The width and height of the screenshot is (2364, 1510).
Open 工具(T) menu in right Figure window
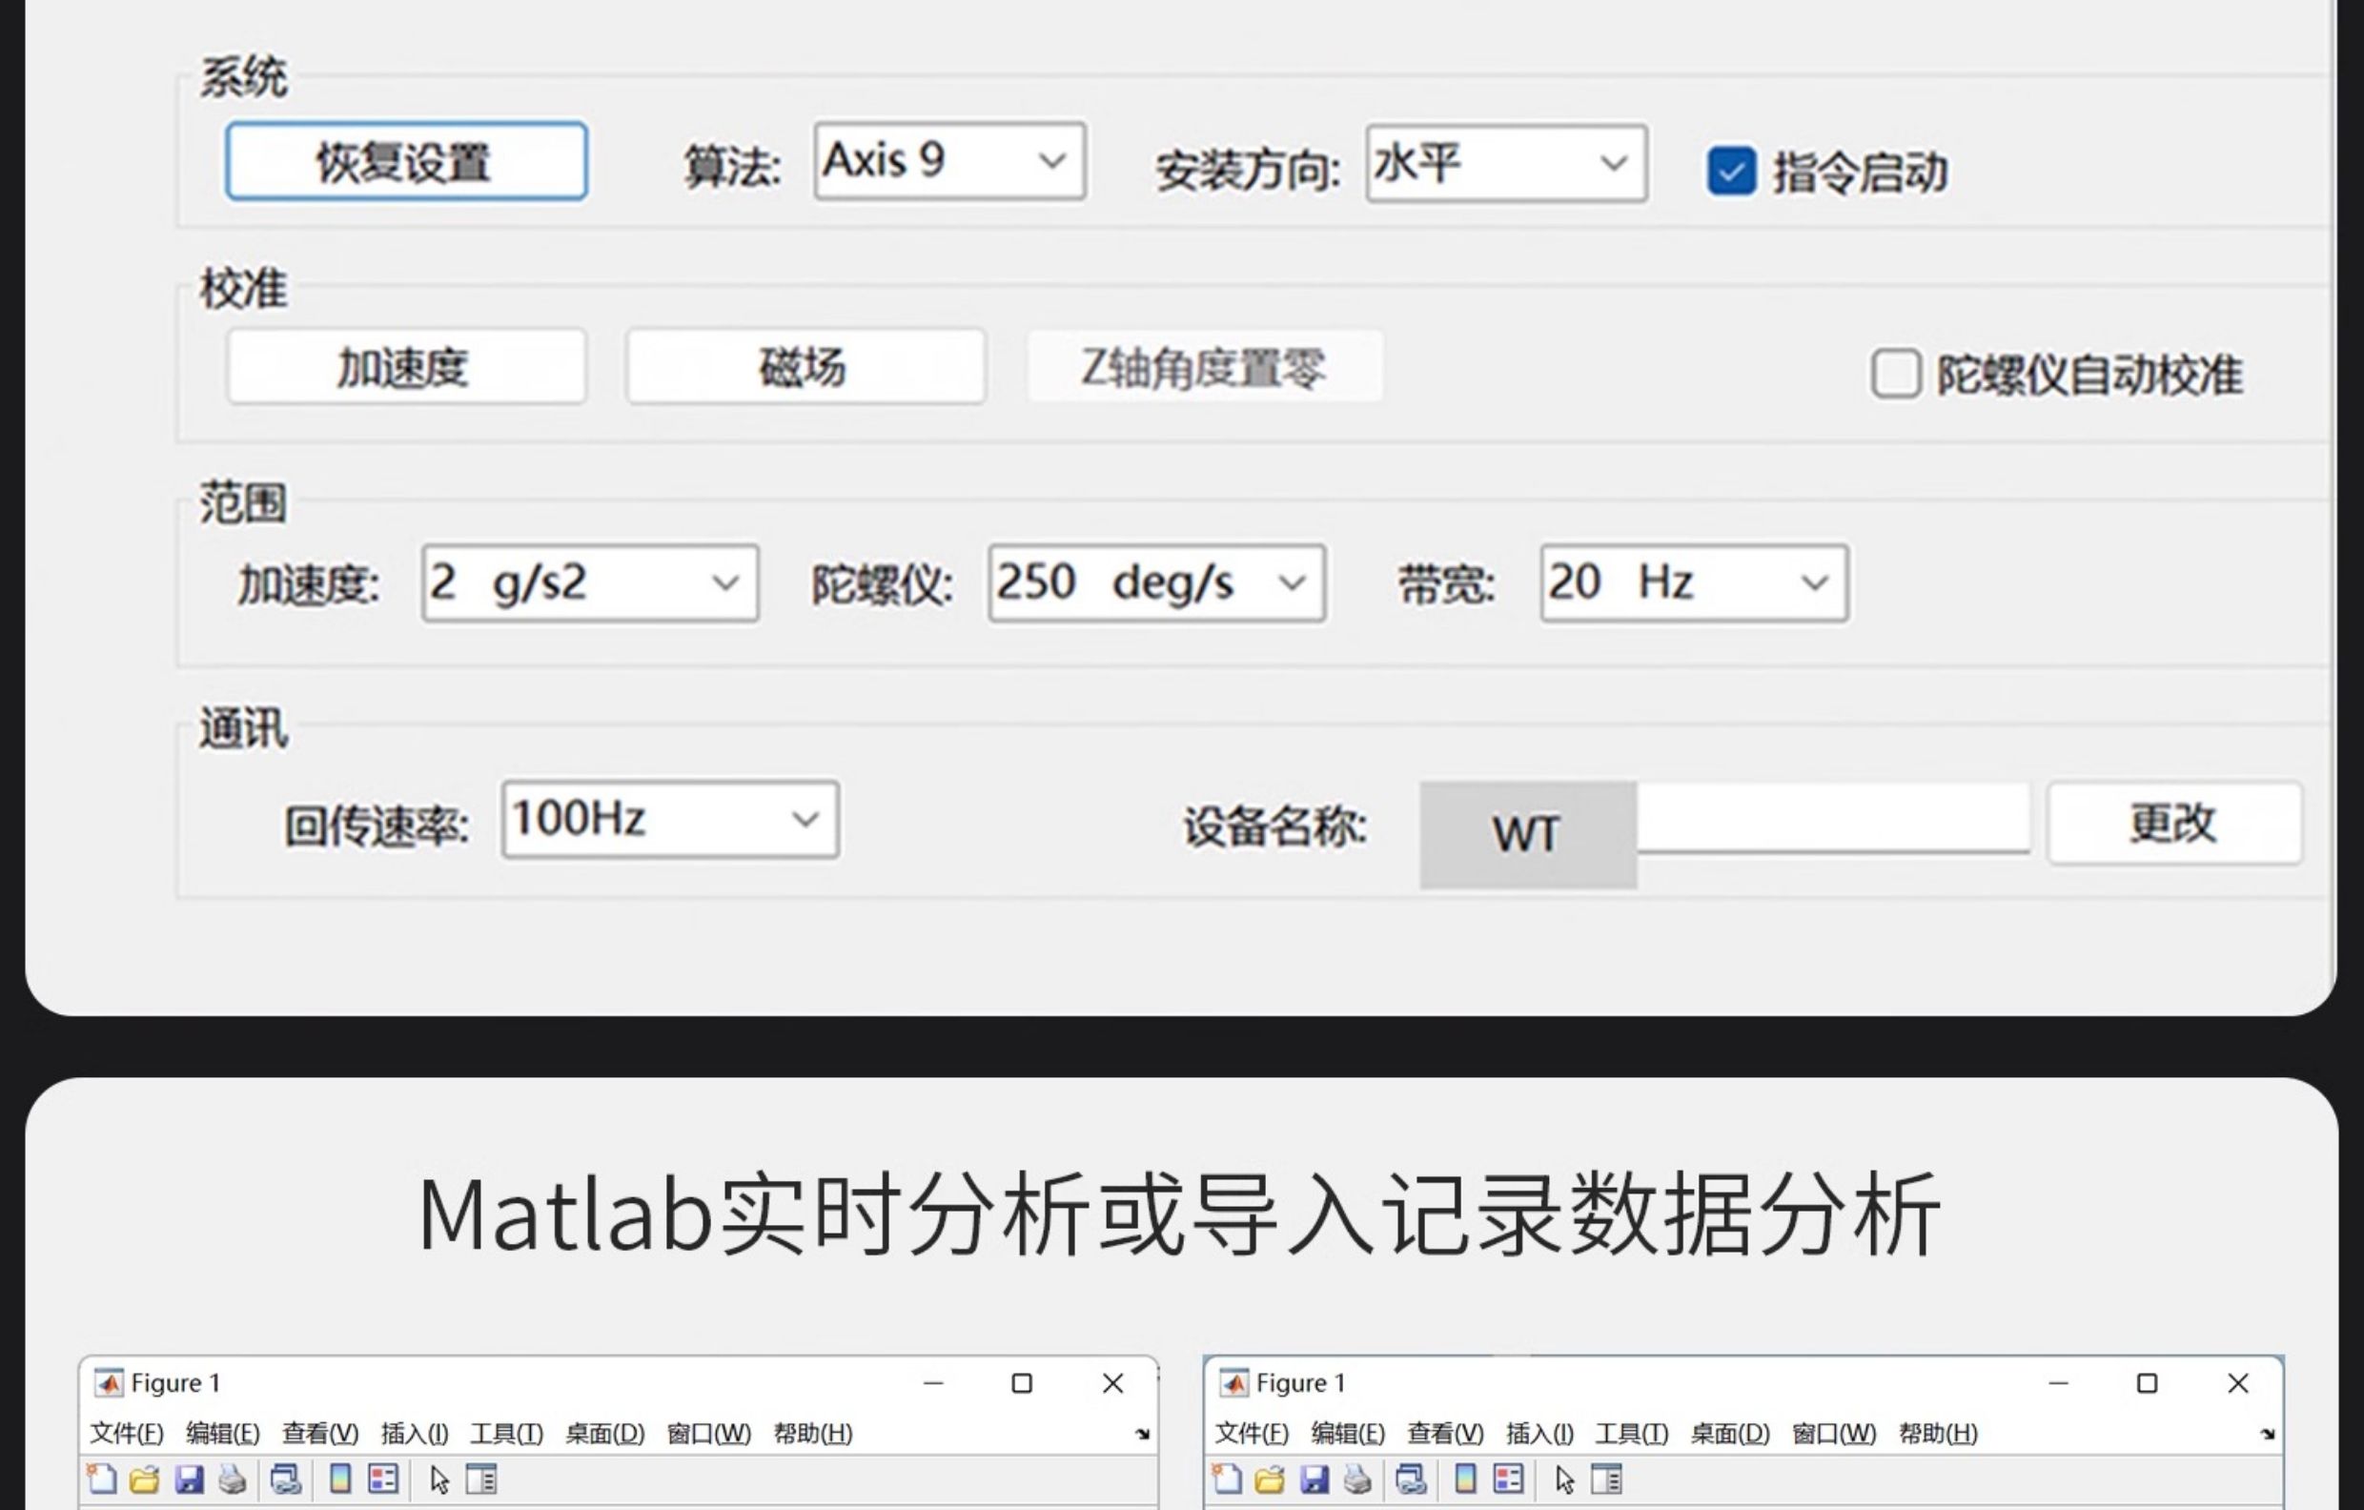point(1632,1434)
